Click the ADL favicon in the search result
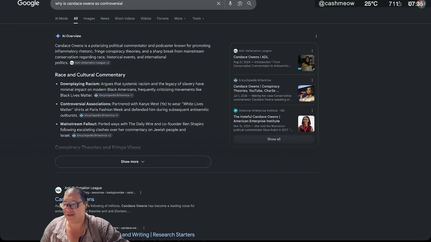 point(58,190)
